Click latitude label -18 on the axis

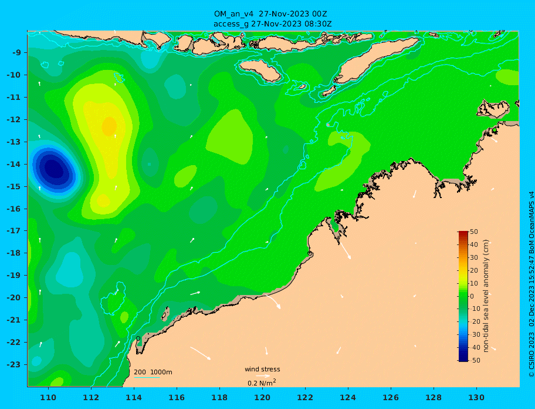13,253
